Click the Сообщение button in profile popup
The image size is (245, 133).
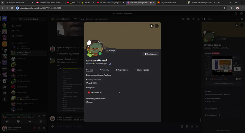point(151,54)
